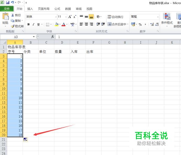Click the Auto Fill Options icon
181x155 pixels.
(x=25, y=140)
